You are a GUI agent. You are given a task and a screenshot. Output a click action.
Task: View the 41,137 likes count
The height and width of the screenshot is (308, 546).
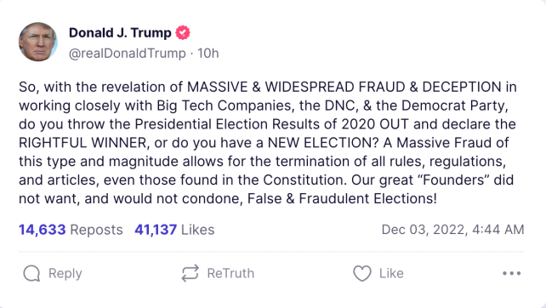(156, 230)
